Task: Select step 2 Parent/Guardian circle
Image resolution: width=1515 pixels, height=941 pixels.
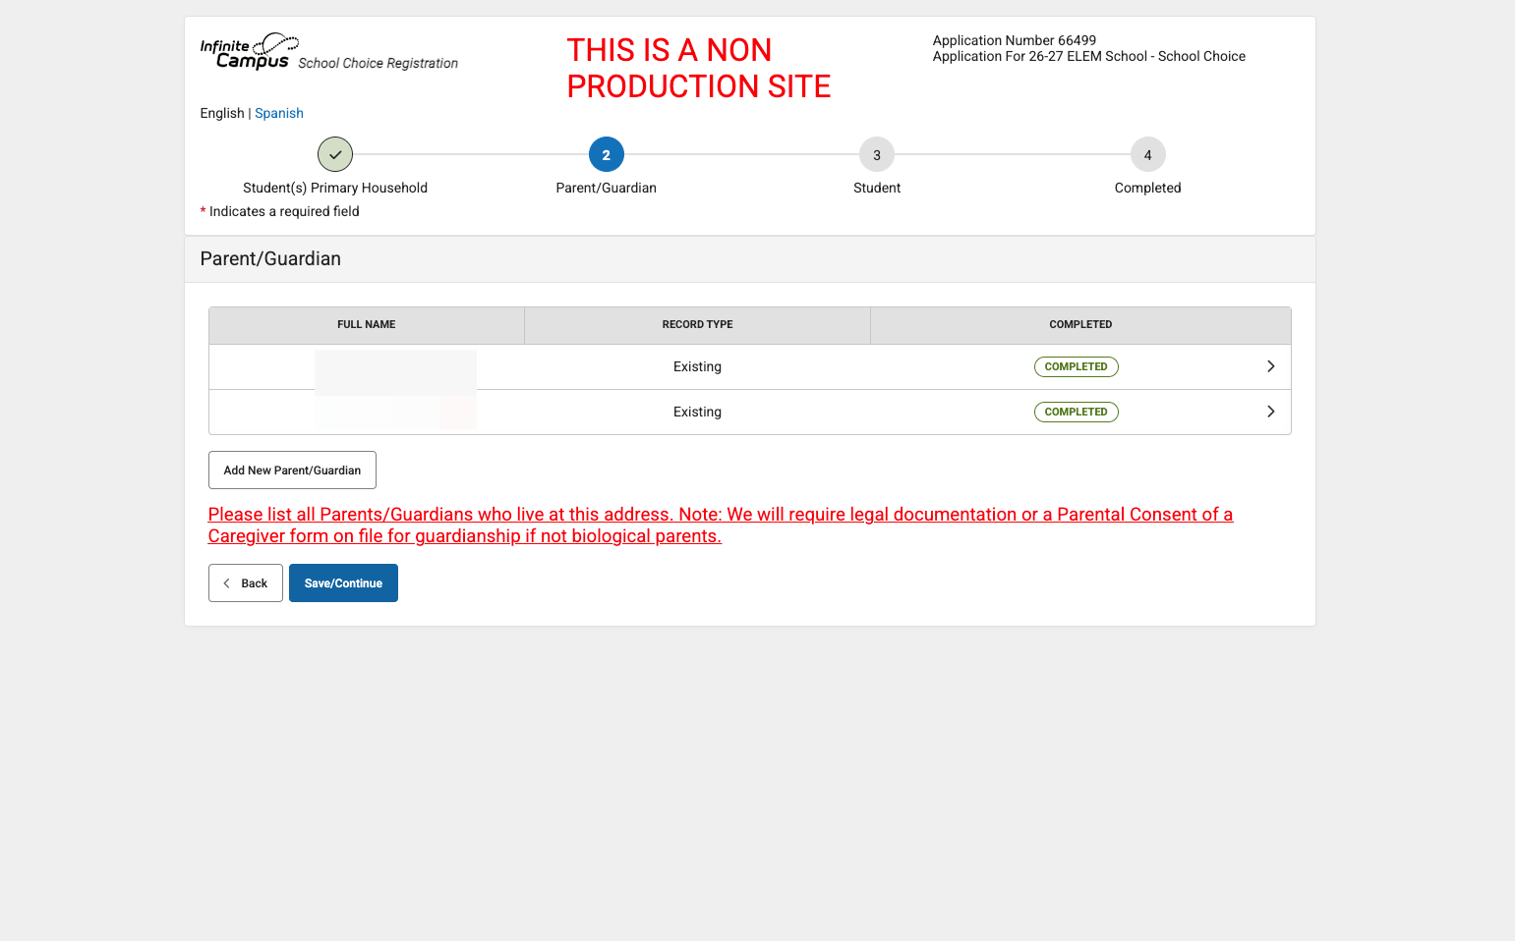Action: 607,154
